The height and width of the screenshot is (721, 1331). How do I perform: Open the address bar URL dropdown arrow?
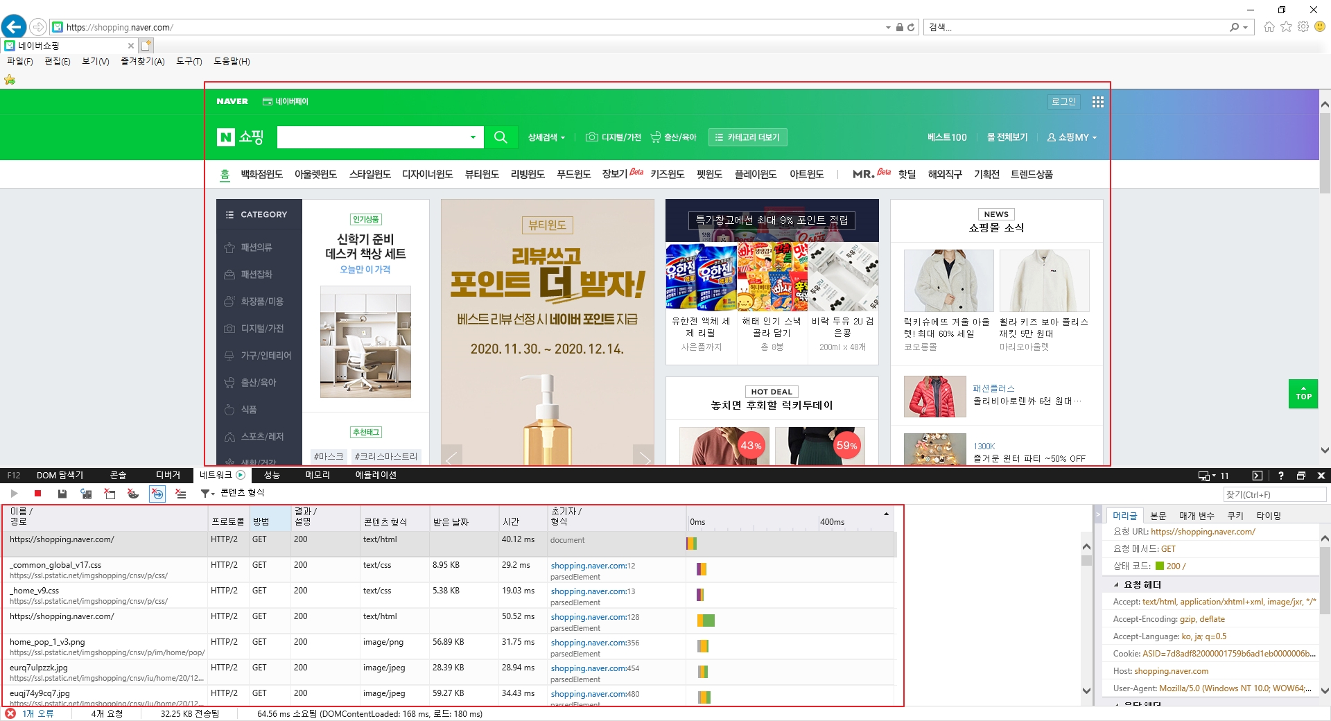888,27
